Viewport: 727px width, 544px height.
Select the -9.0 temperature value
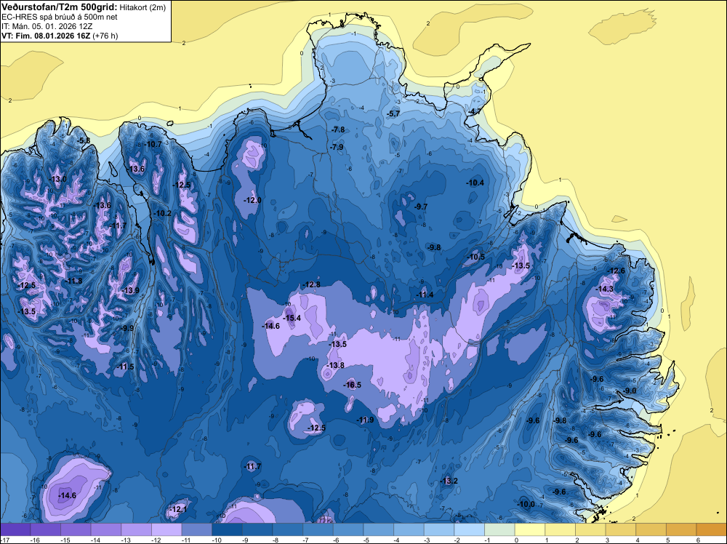click(x=630, y=391)
